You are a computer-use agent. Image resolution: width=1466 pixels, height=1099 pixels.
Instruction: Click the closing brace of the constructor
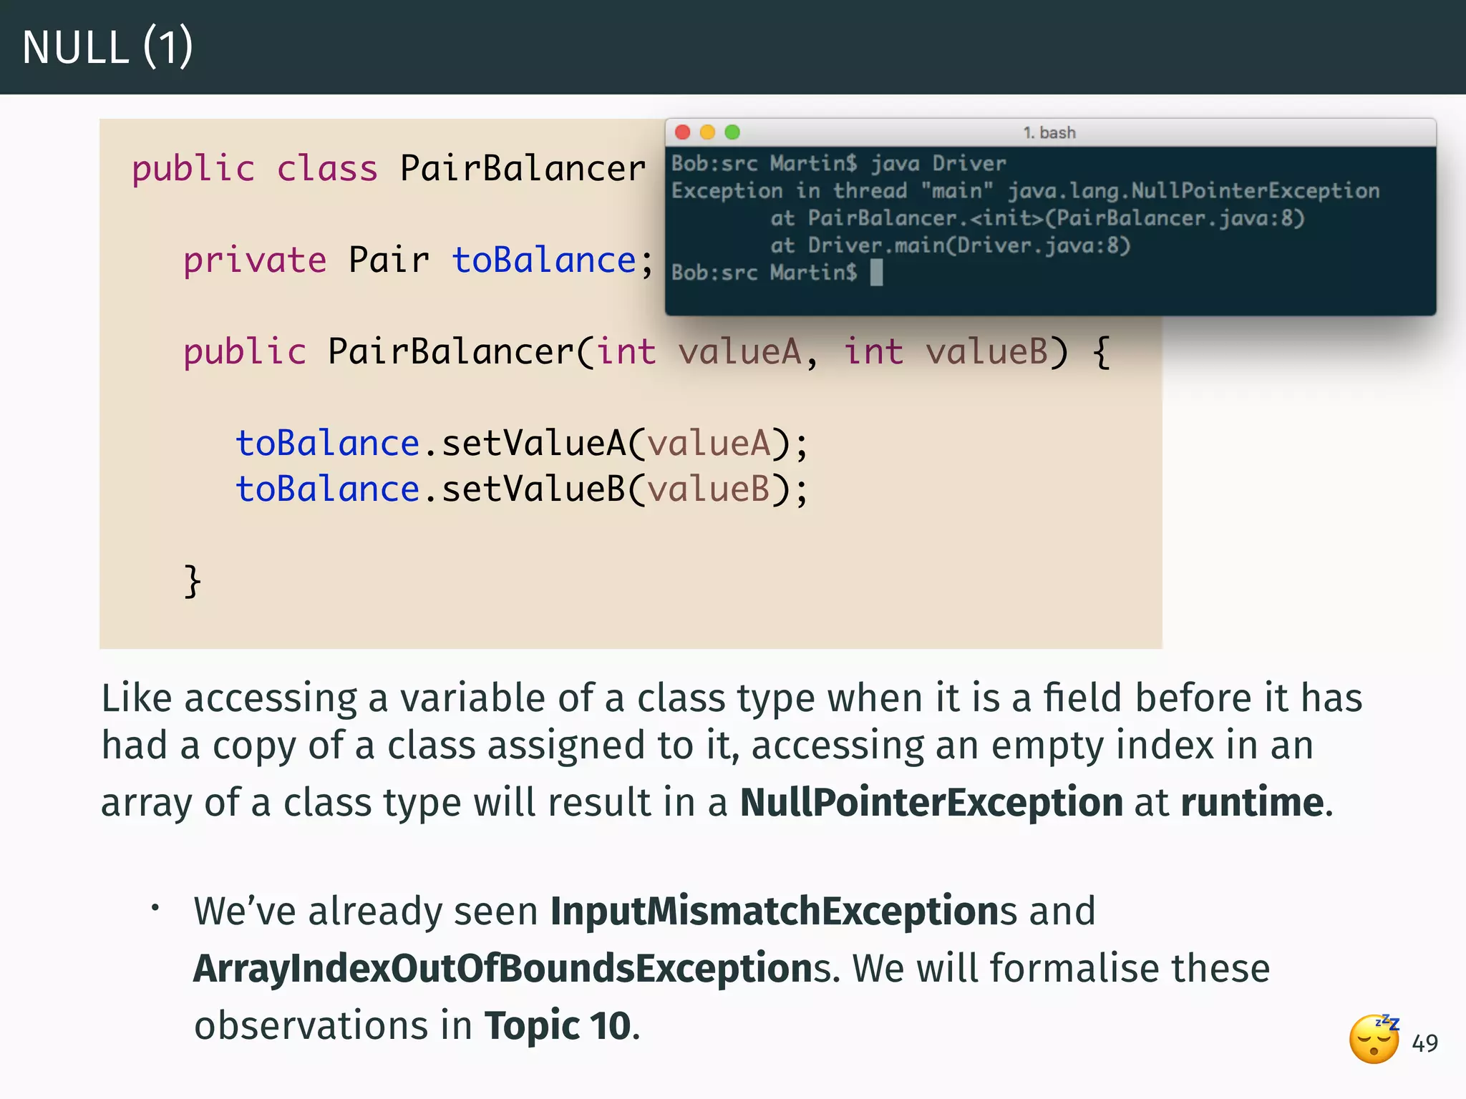(193, 581)
